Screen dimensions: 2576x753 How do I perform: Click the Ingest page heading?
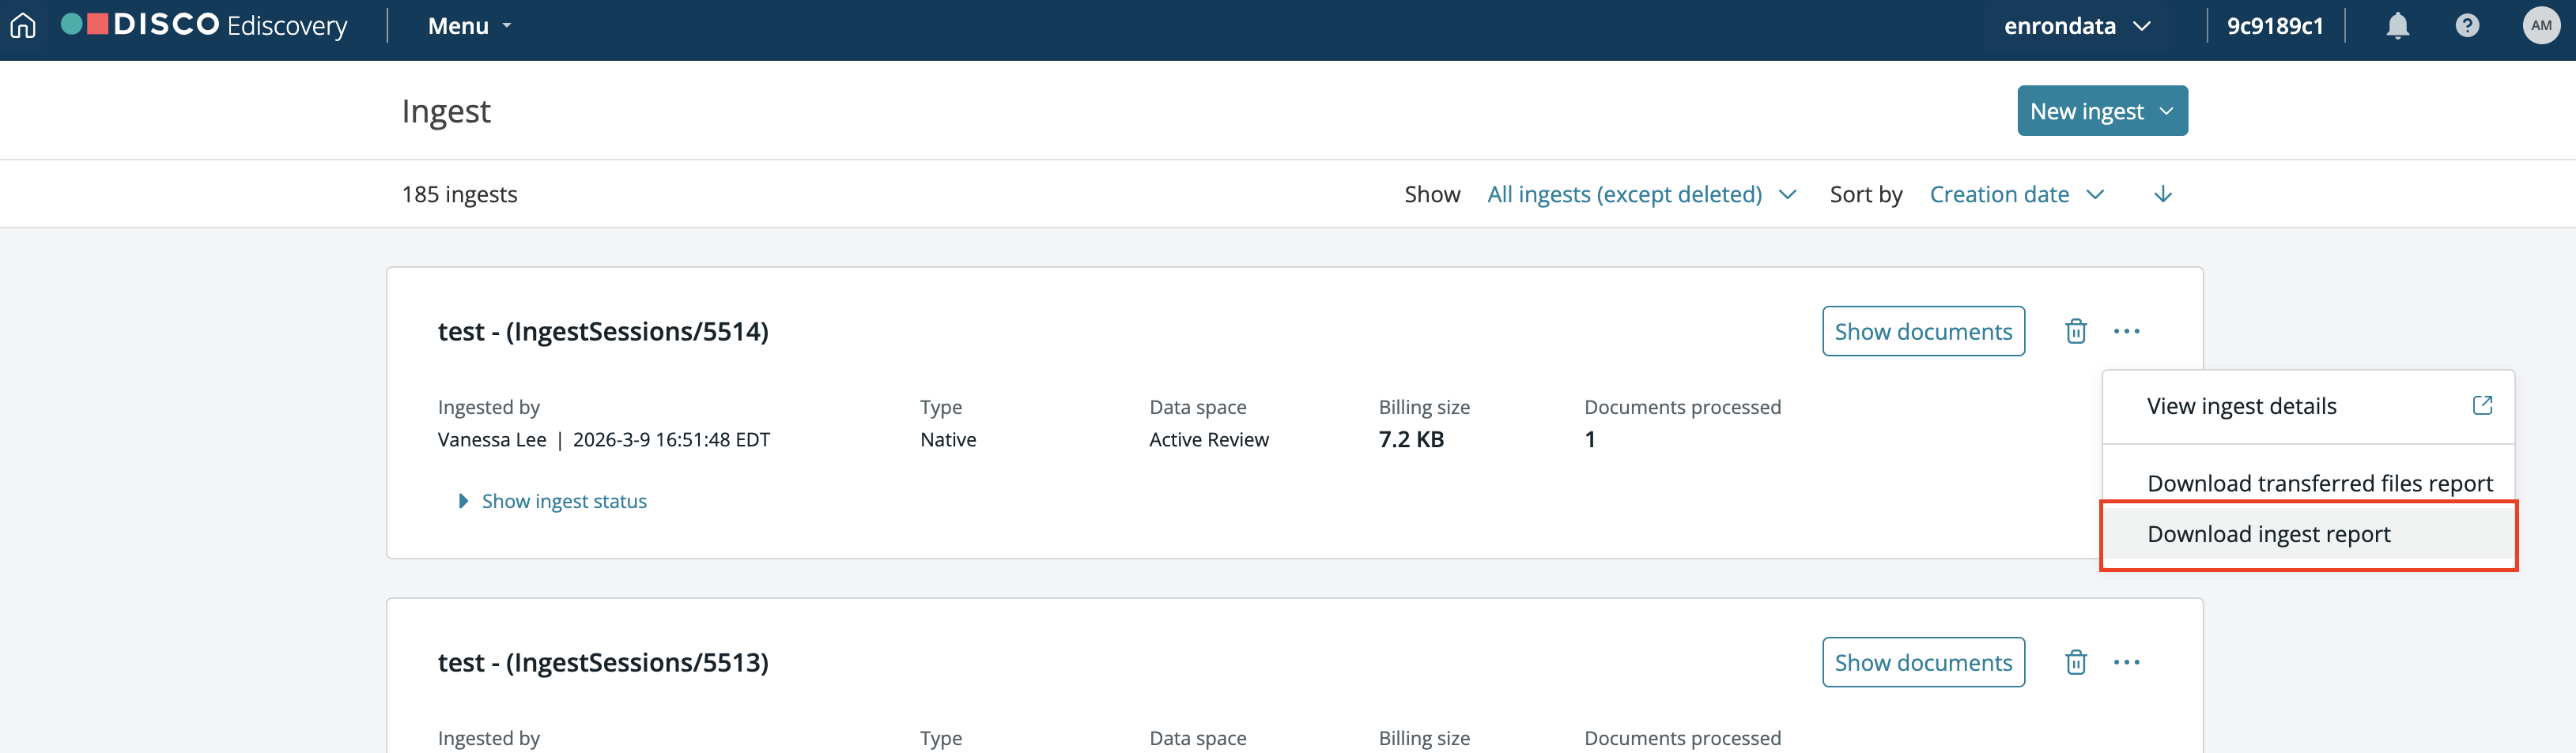pos(446,111)
